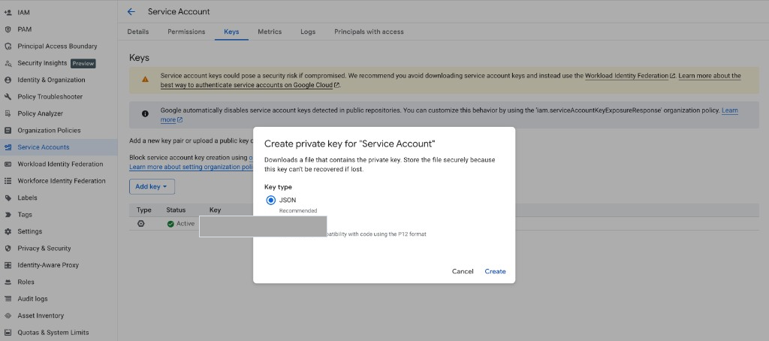The height and width of the screenshot is (341, 769).
Task: Click the Status column header
Action: pyautogui.click(x=176, y=210)
